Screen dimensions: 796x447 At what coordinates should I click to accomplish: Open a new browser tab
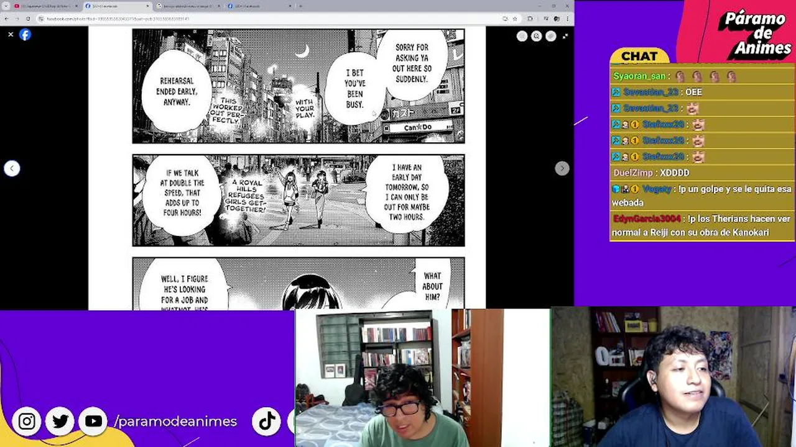[300, 6]
